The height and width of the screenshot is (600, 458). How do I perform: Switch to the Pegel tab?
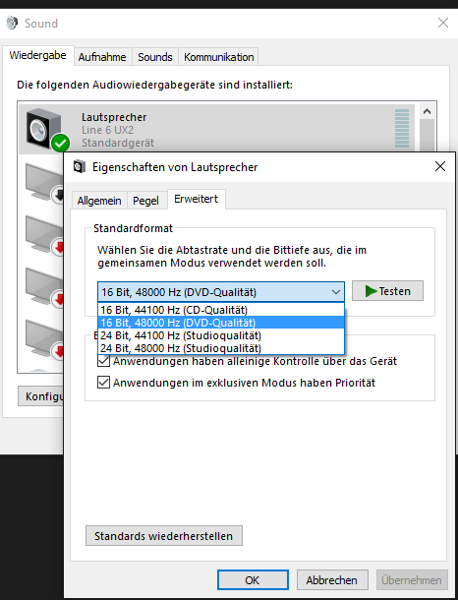145,201
